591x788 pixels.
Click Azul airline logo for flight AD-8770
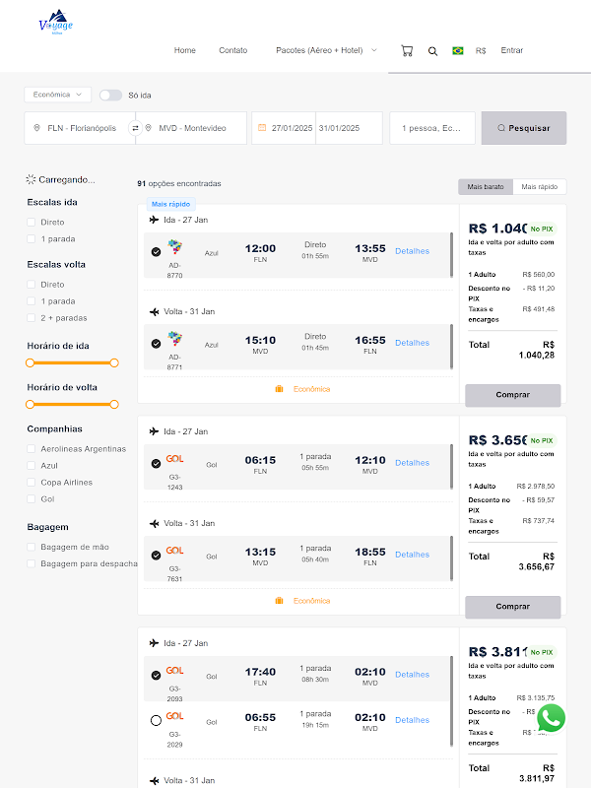tap(175, 247)
